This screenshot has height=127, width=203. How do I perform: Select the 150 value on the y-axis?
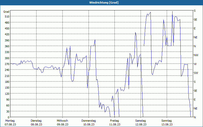click(7, 88)
